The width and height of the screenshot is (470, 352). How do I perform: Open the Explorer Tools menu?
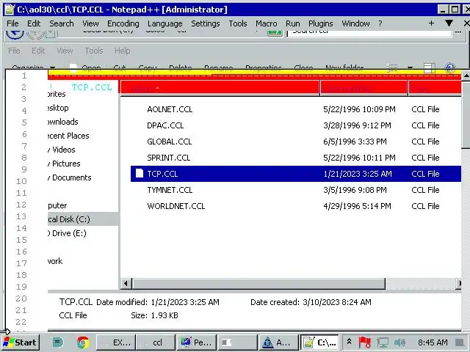(x=94, y=51)
